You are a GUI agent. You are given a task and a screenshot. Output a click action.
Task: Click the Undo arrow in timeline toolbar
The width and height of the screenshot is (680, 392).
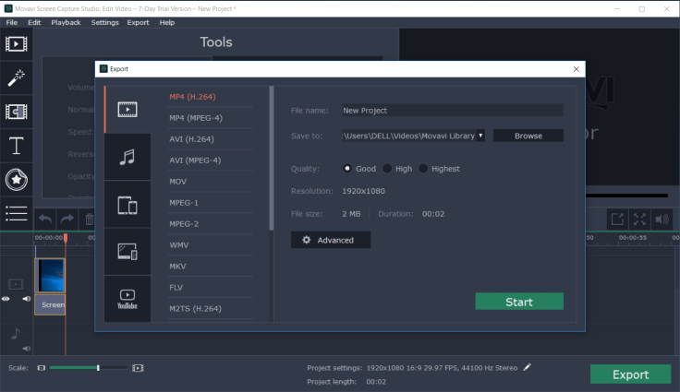click(x=45, y=220)
